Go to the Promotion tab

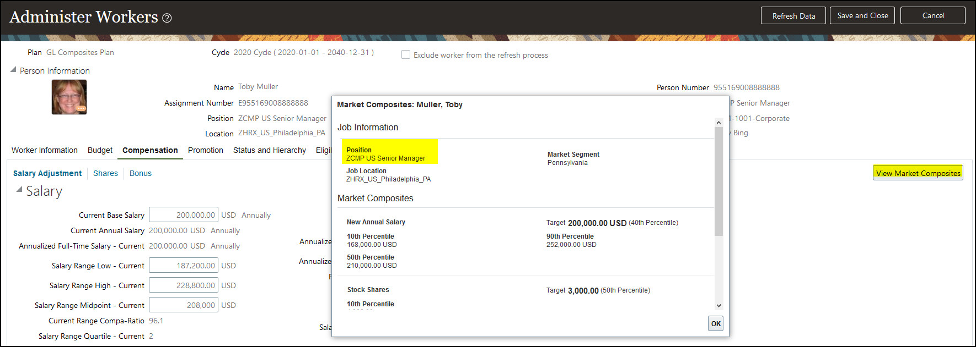point(206,150)
